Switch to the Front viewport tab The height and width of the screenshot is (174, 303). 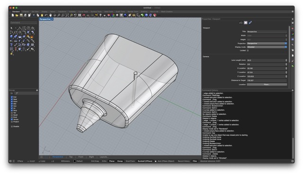[x=81, y=157]
